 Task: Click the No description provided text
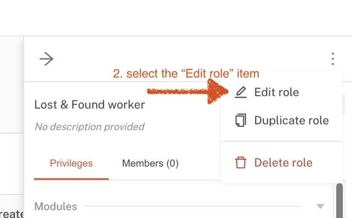click(x=90, y=127)
